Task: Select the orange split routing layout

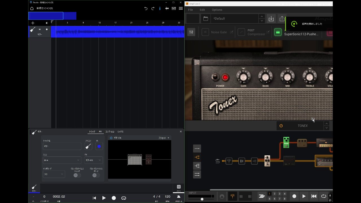Action: tap(197, 157)
